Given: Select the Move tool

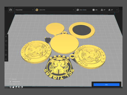Looking at the screenshot, I should (6, 36).
